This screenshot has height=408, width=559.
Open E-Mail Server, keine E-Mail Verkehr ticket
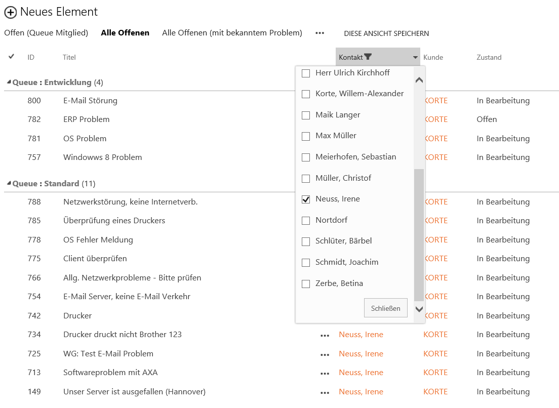[x=127, y=297]
